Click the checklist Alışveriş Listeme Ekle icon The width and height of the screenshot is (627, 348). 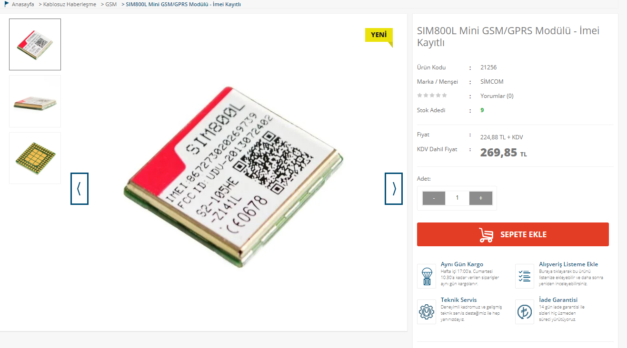525,276
